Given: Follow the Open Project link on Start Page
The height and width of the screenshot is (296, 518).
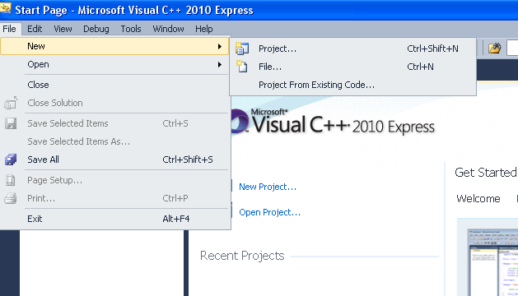Looking at the screenshot, I should (x=269, y=212).
